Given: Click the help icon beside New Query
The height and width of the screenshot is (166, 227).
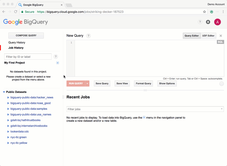Looking at the screenshot, I should (88, 36).
